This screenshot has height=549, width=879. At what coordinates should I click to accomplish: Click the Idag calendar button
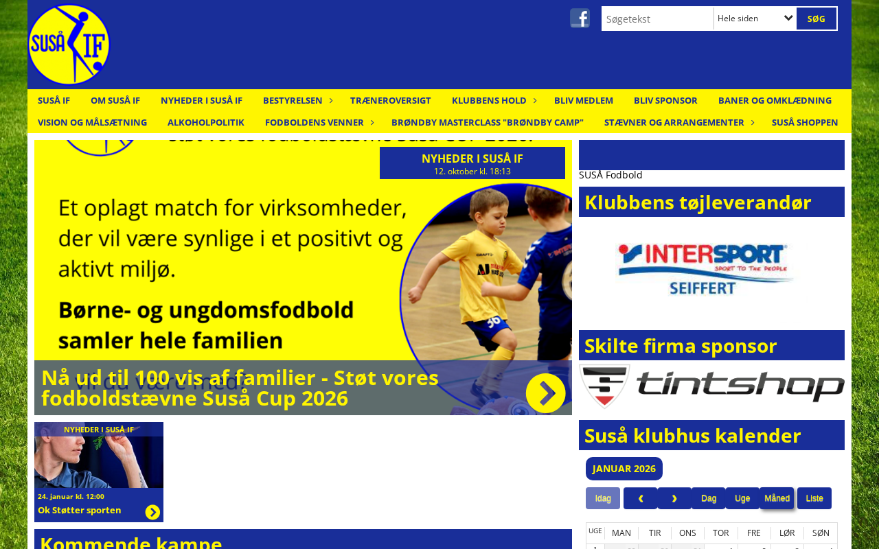point(603,498)
